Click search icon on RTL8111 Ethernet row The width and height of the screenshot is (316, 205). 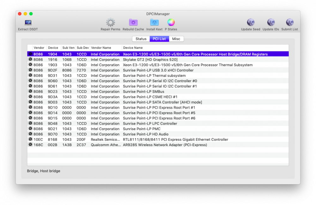tap(30, 139)
